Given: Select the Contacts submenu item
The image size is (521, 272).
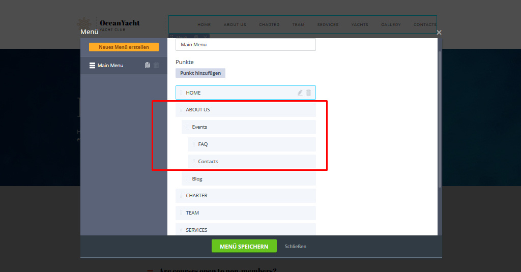Looking at the screenshot, I should [251, 162].
